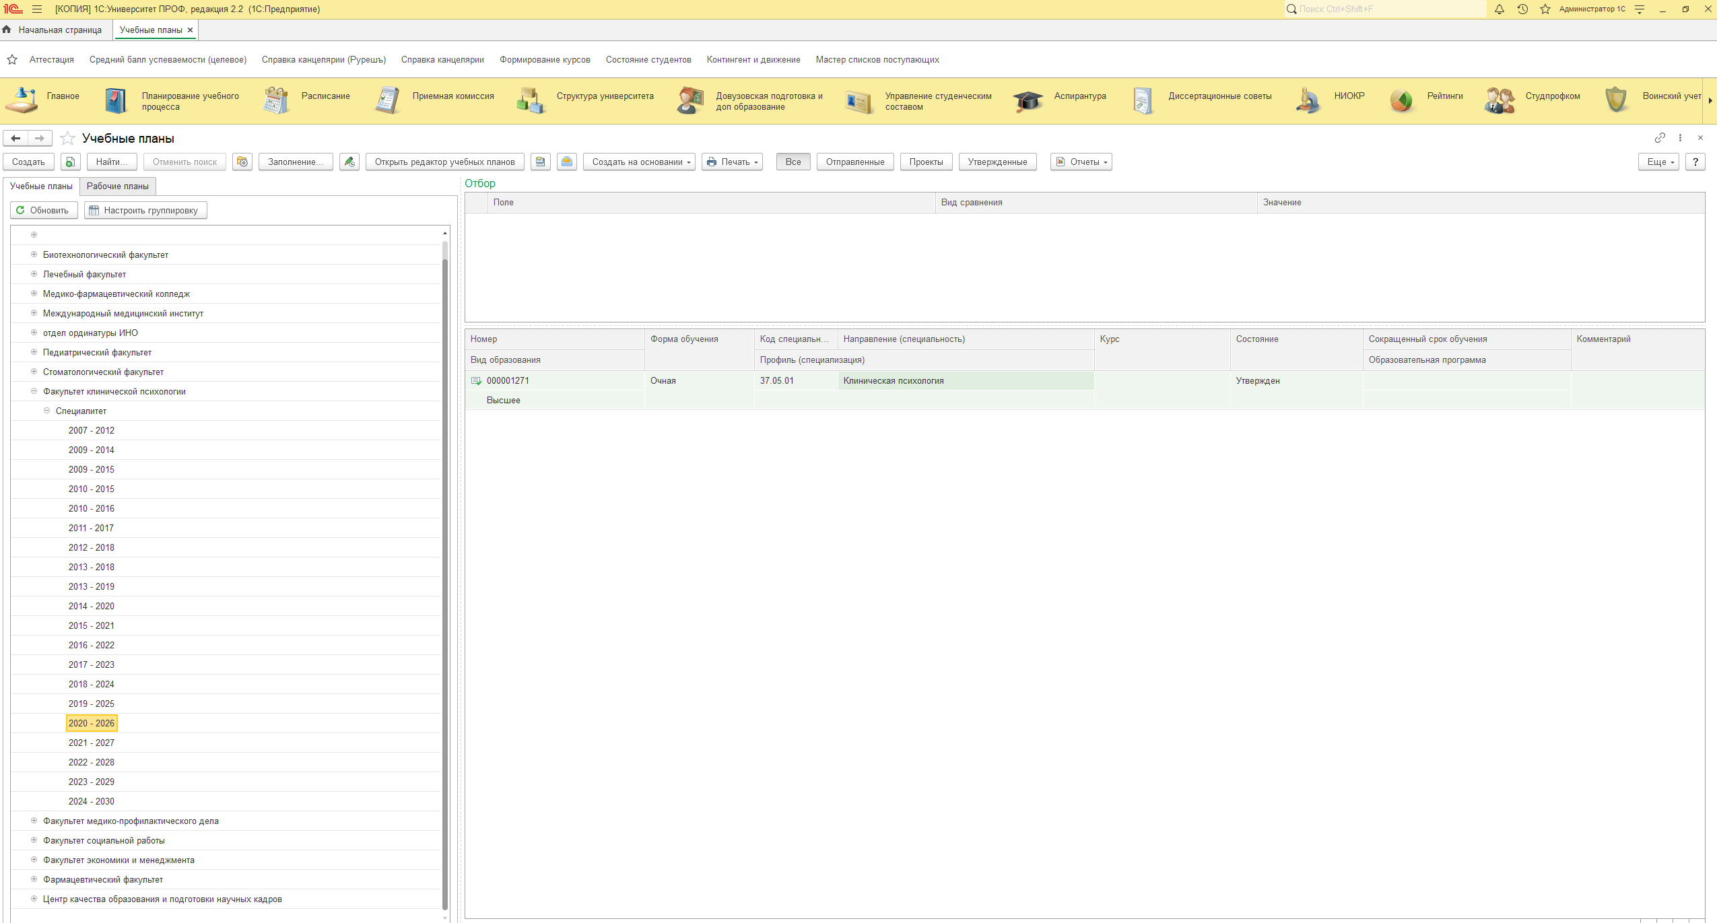This screenshot has height=923, width=1717.
Task: Click Настроить группировку button
Action: coord(145,210)
